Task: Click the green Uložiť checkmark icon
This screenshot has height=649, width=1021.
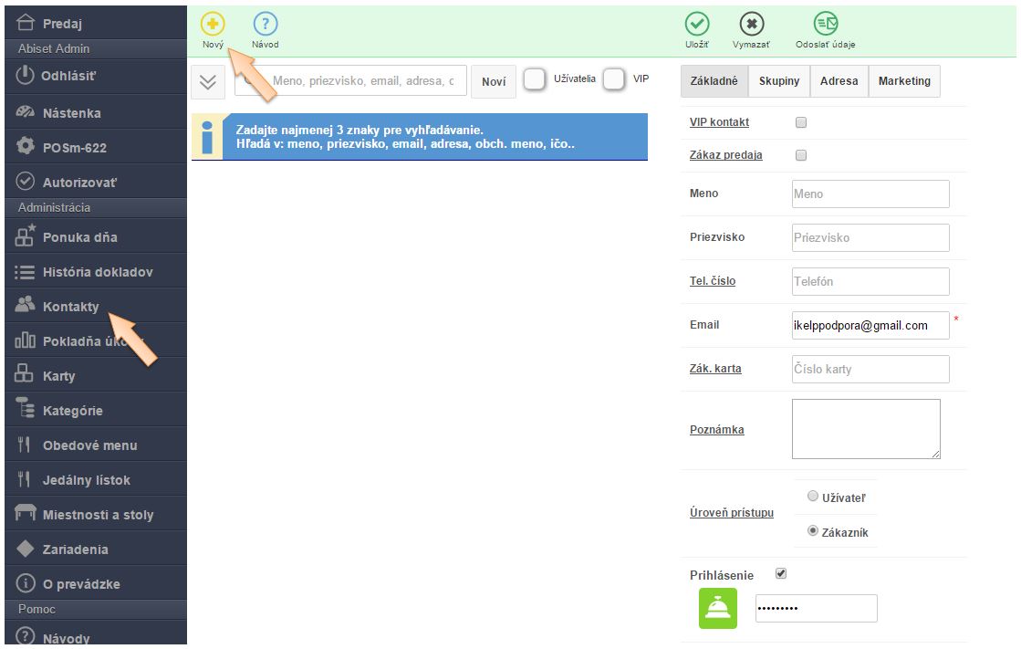Action: tap(697, 25)
